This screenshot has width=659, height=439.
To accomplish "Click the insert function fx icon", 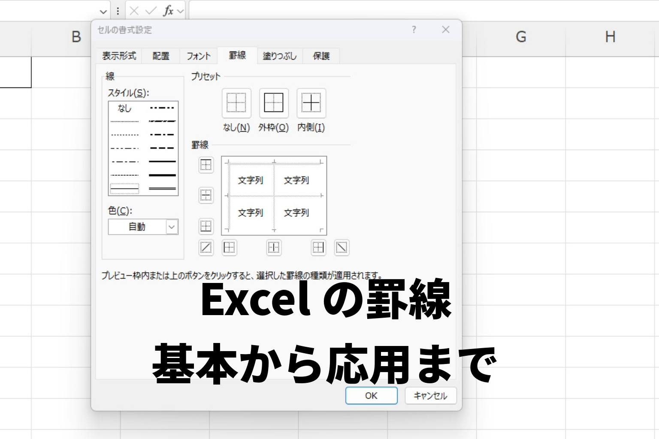I will (168, 11).
